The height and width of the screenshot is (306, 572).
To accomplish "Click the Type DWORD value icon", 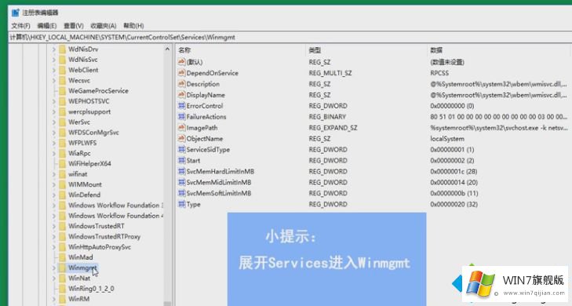I will (x=181, y=204).
